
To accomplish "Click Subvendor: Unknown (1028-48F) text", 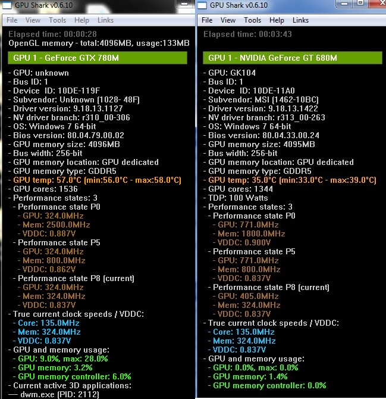I will click(74, 99).
